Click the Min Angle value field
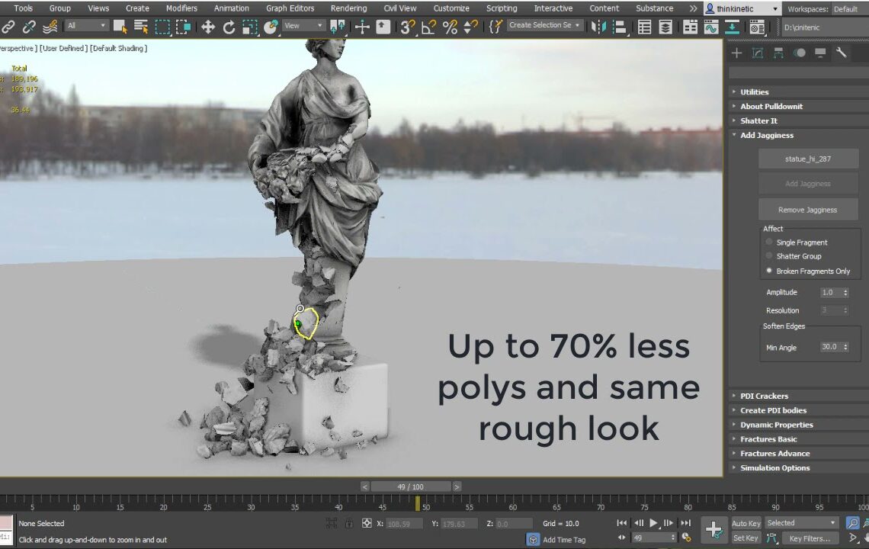 pos(829,347)
